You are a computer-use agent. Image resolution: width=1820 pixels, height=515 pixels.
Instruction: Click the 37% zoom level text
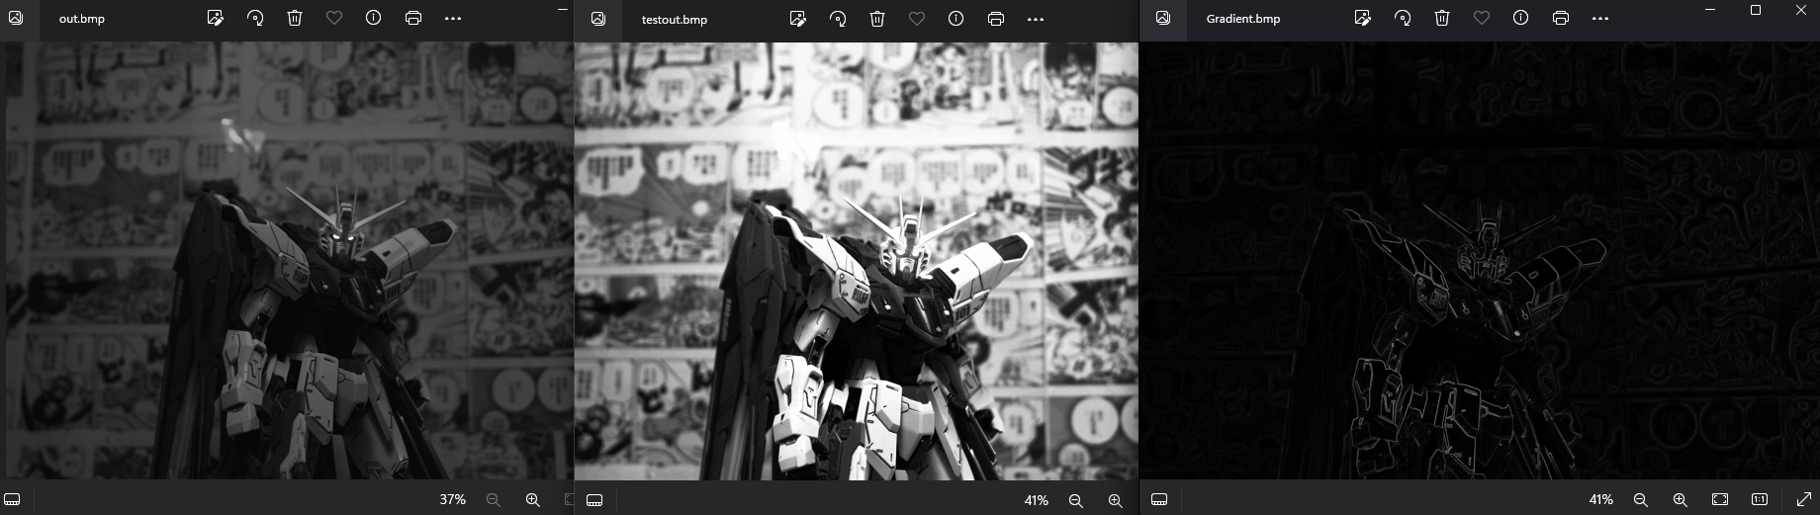(453, 500)
